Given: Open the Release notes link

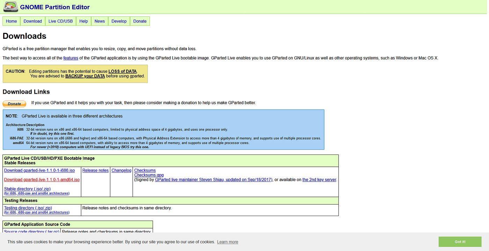Looking at the screenshot, I should pos(96,171).
